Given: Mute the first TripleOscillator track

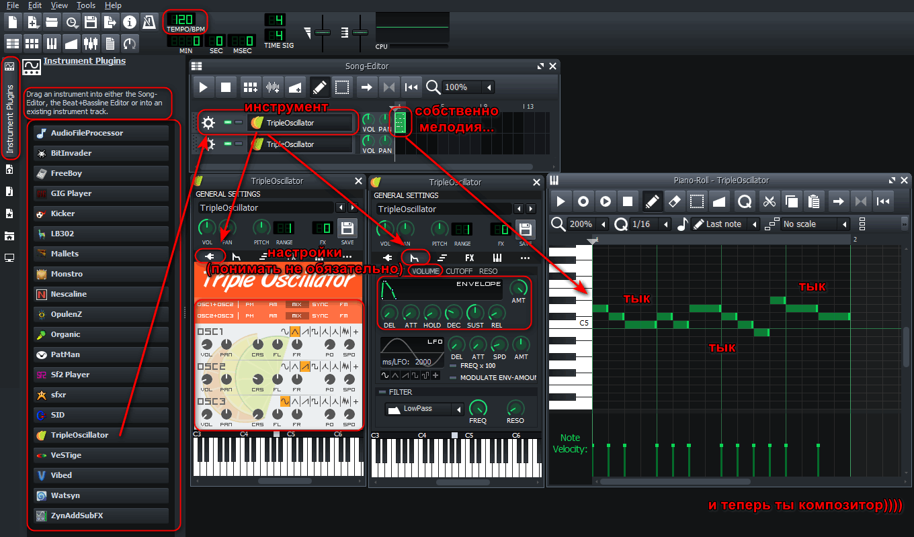Looking at the screenshot, I should pyautogui.click(x=228, y=123).
